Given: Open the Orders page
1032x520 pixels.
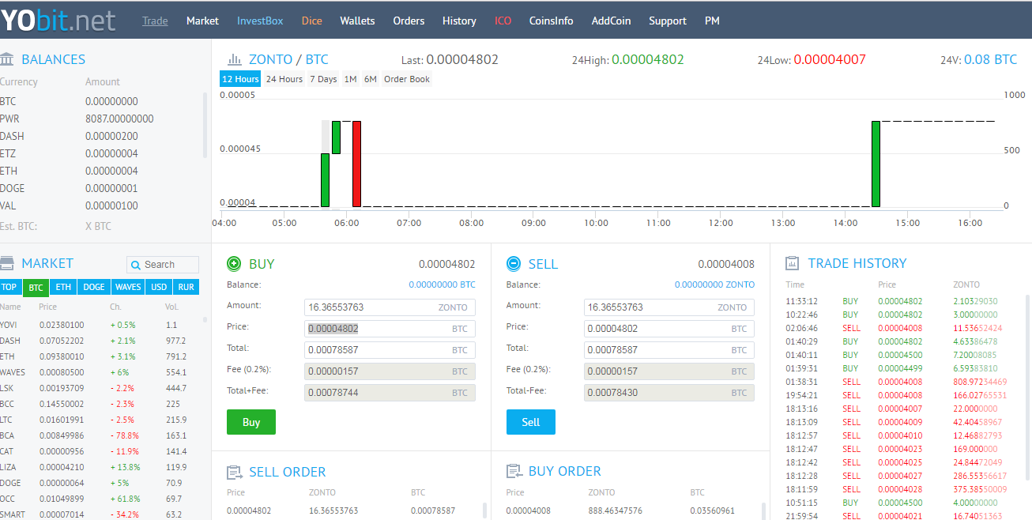Looking at the screenshot, I should 409,21.
